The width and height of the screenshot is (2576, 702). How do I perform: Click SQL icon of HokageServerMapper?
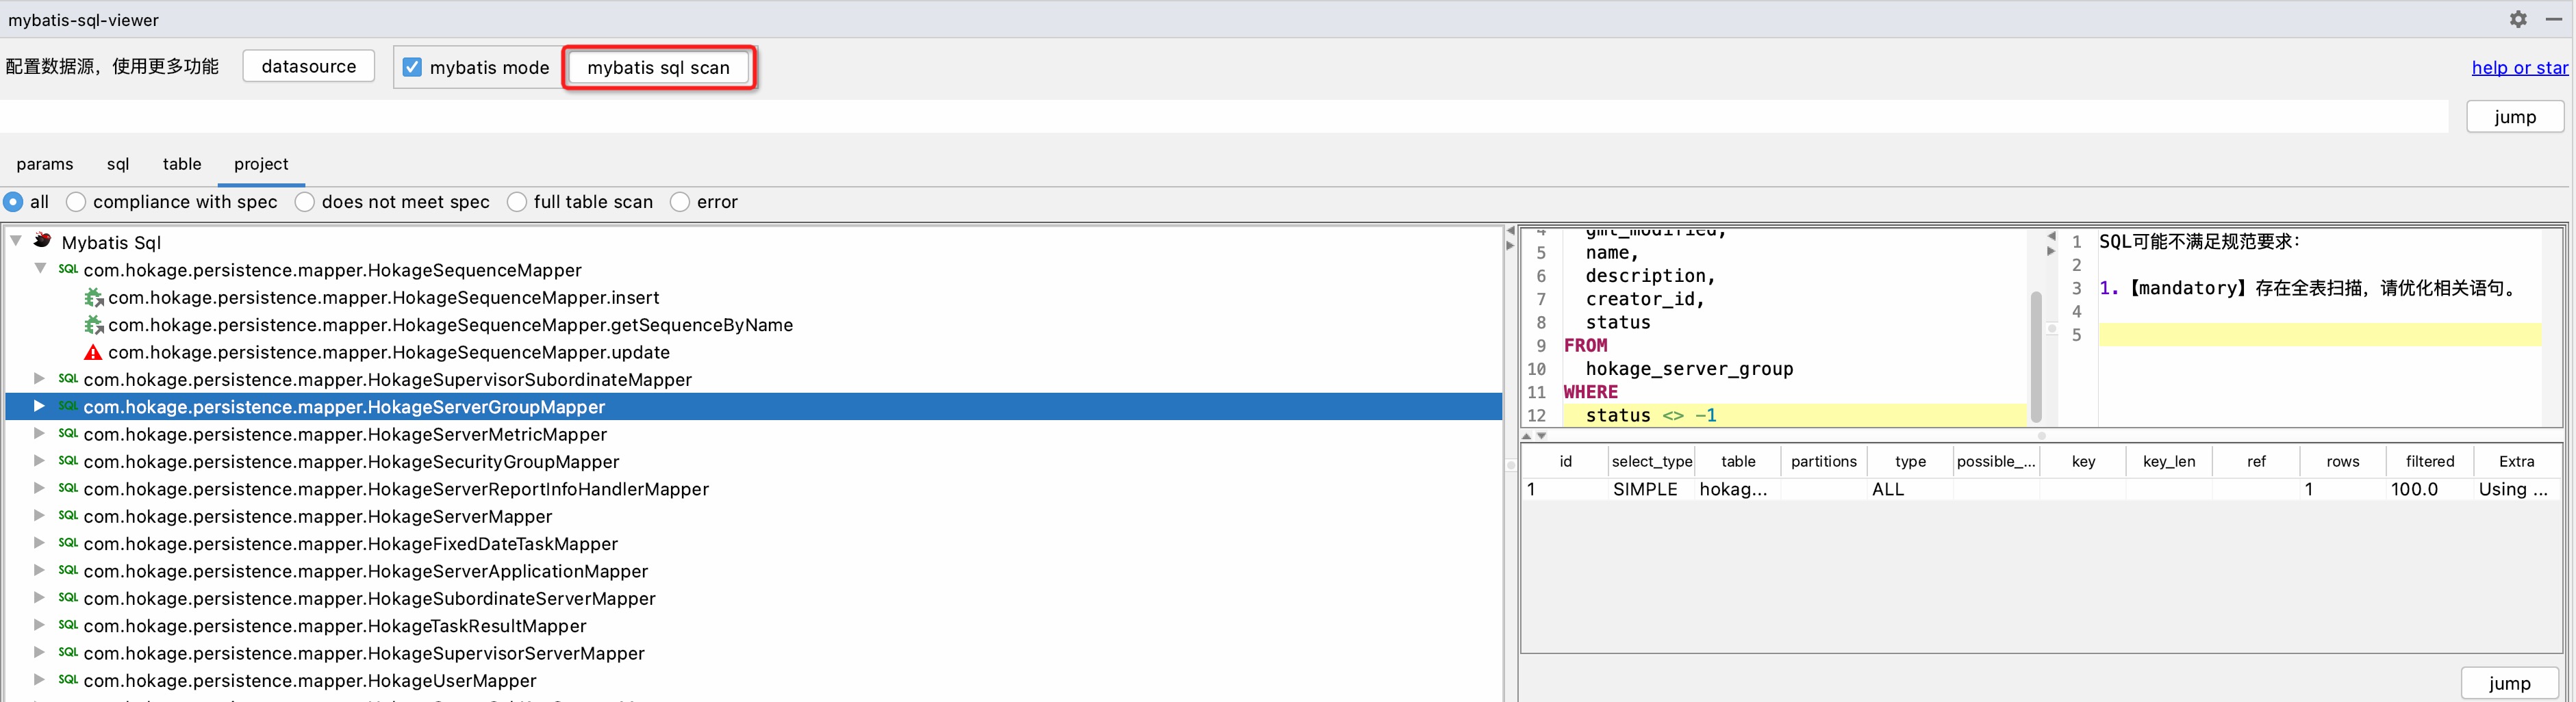click(68, 515)
